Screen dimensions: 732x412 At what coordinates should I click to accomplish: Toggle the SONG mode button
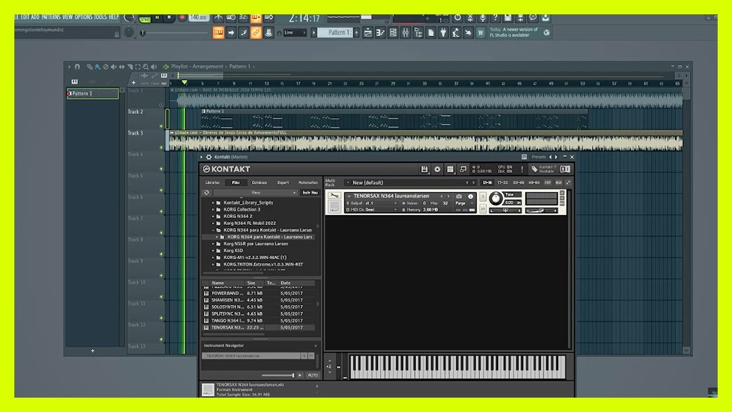145,19
